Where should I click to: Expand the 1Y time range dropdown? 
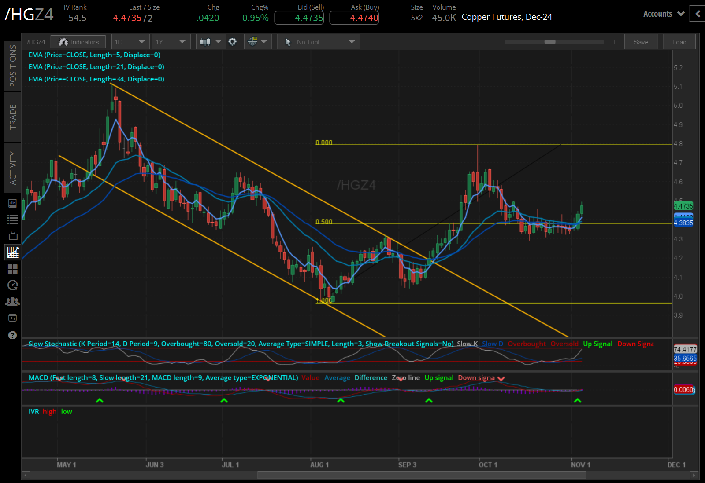pyautogui.click(x=171, y=41)
